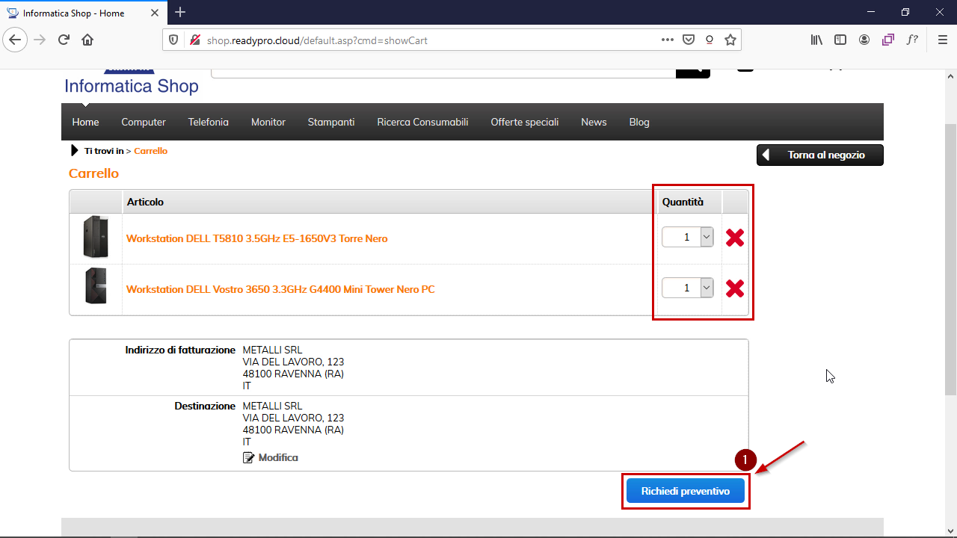Remove Workstation DELL T5810 from cart
The height and width of the screenshot is (538, 957).
point(735,238)
